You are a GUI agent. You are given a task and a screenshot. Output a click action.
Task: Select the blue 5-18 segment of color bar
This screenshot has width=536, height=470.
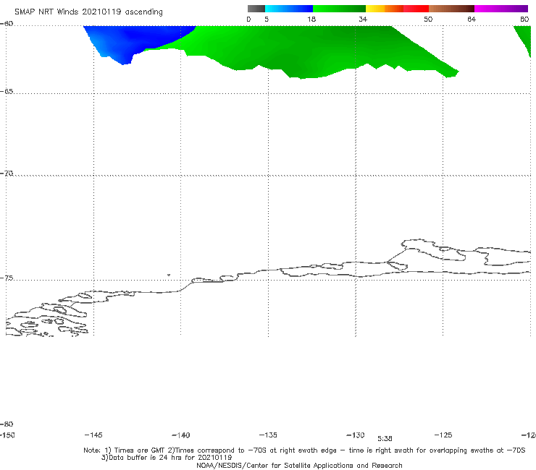click(x=288, y=9)
